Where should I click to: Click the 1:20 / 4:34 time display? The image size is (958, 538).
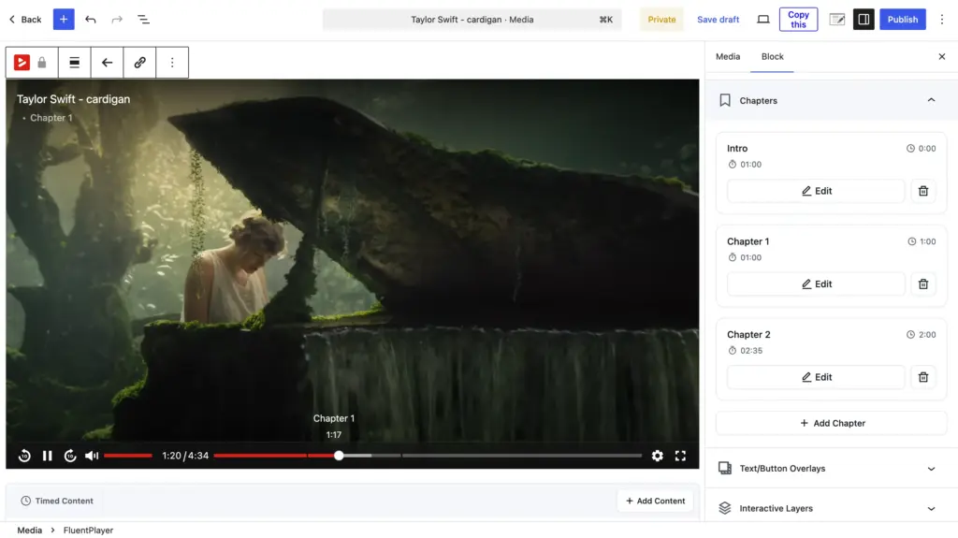pos(185,456)
